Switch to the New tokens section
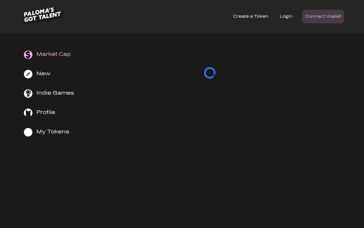This screenshot has width=364, height=228. [x=44, y=74]
